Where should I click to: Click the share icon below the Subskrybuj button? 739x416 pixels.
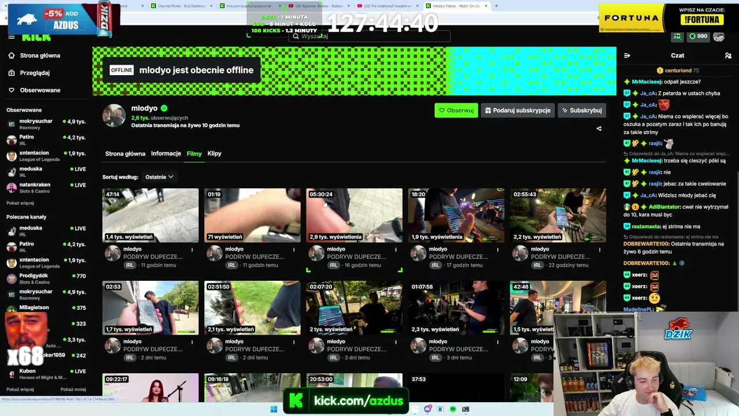pyautogui.click(x=599, y=129)
